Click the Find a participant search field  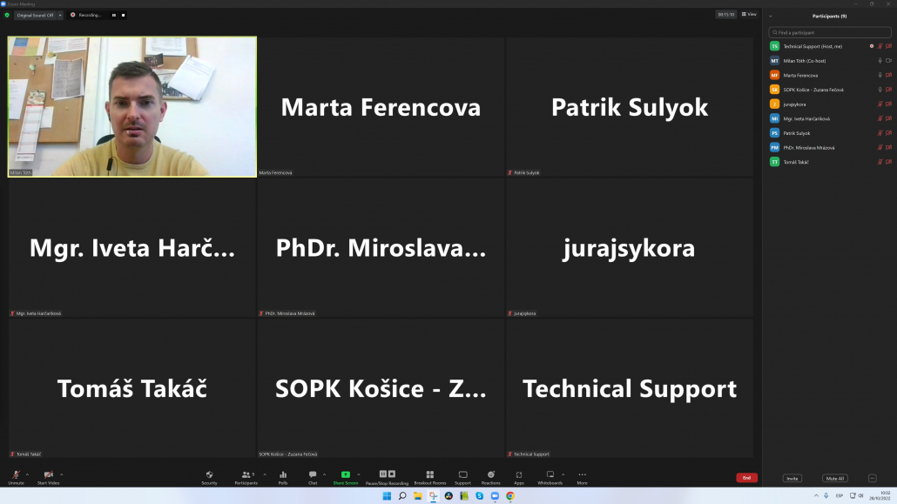click(830, 32)
